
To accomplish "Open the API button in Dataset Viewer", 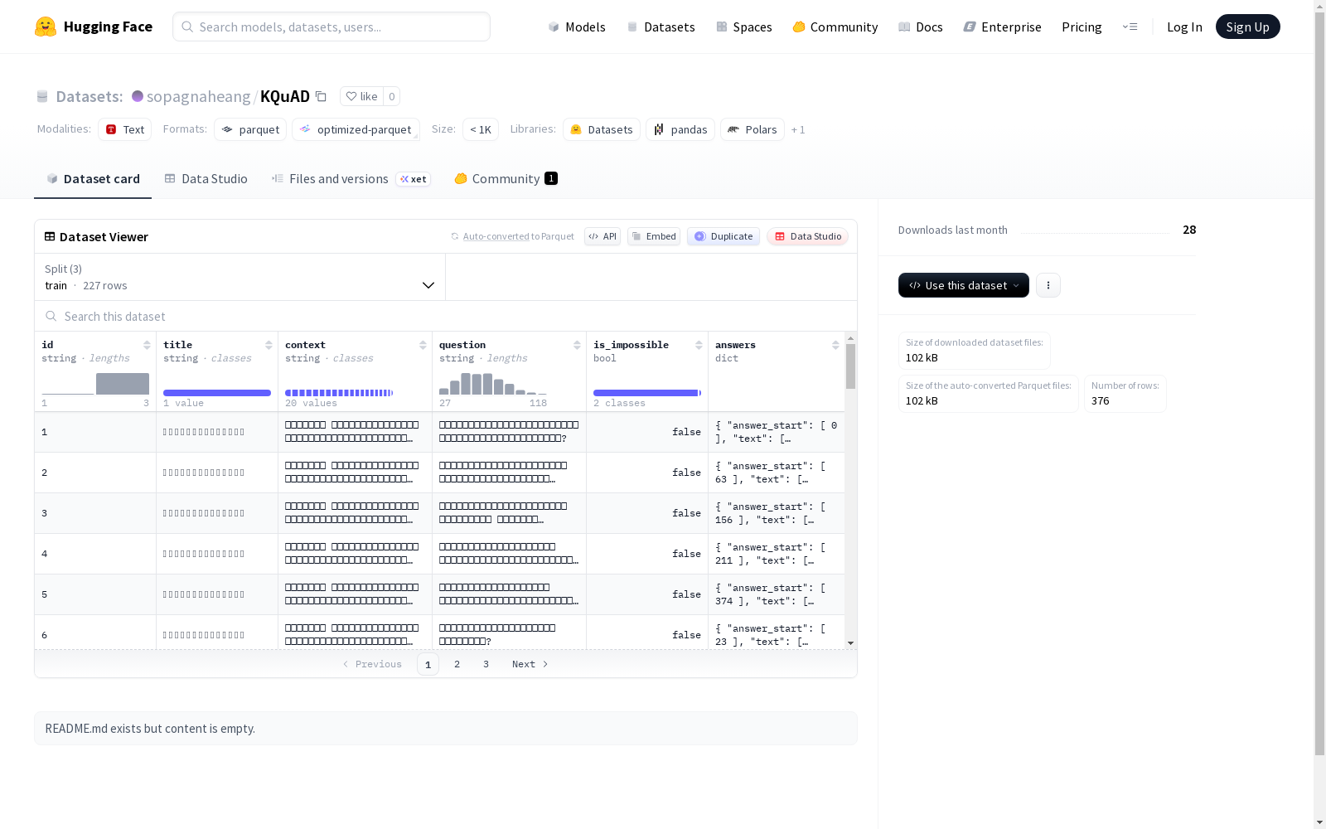I will pos(603,236).
